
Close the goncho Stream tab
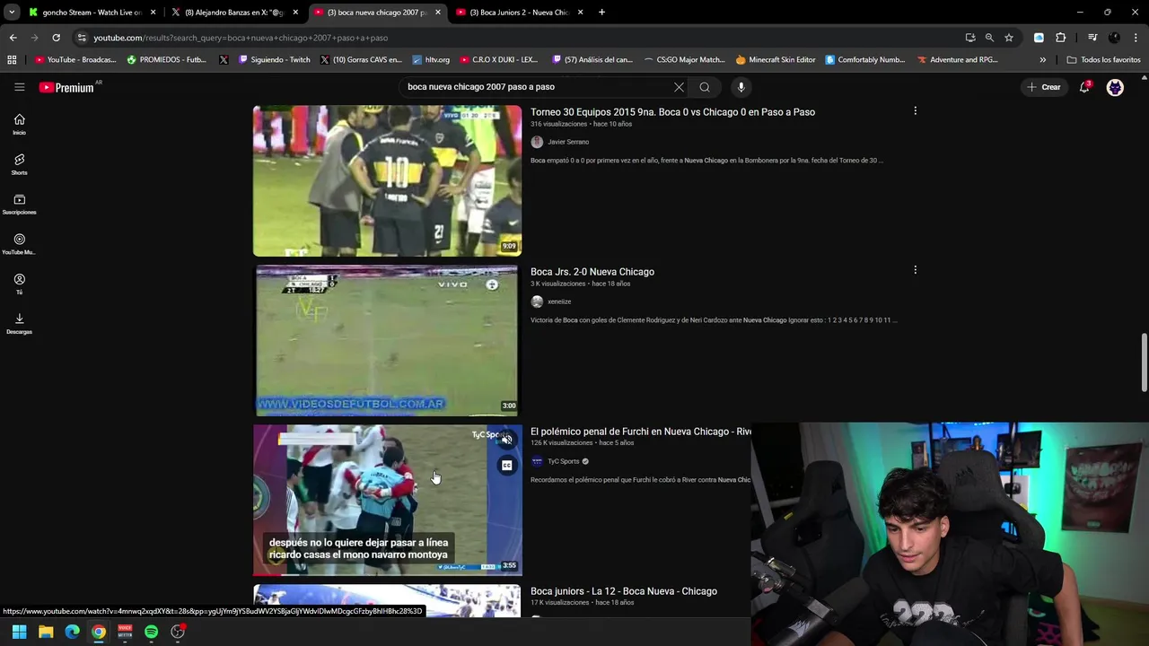pos(153,13)
